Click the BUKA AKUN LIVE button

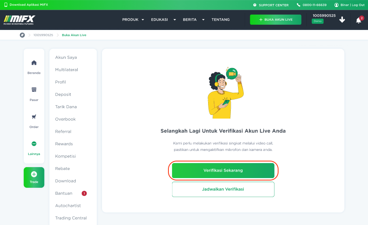tap(276, 20)
